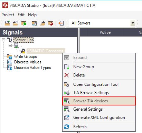
Task: Click the Discrete Values icon
Action: click(10, 62)
